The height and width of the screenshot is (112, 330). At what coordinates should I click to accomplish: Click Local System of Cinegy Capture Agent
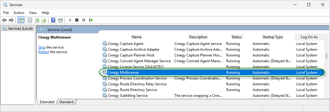(x=307, y=44)
